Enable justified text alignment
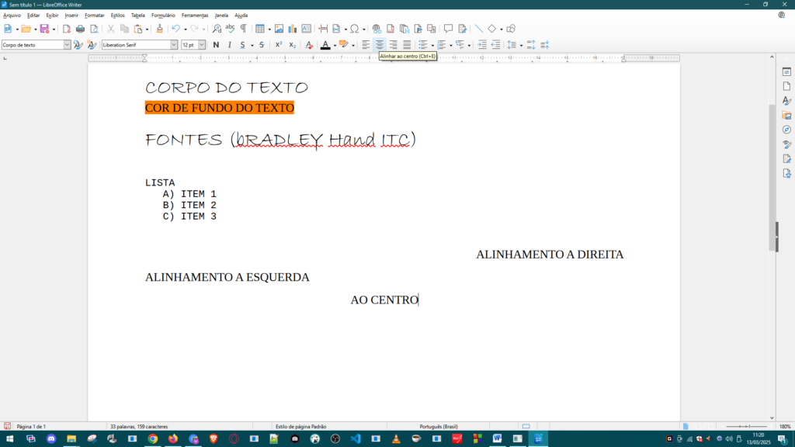The image size is (795, 447). pyautogui.click(x=407, y=45)
